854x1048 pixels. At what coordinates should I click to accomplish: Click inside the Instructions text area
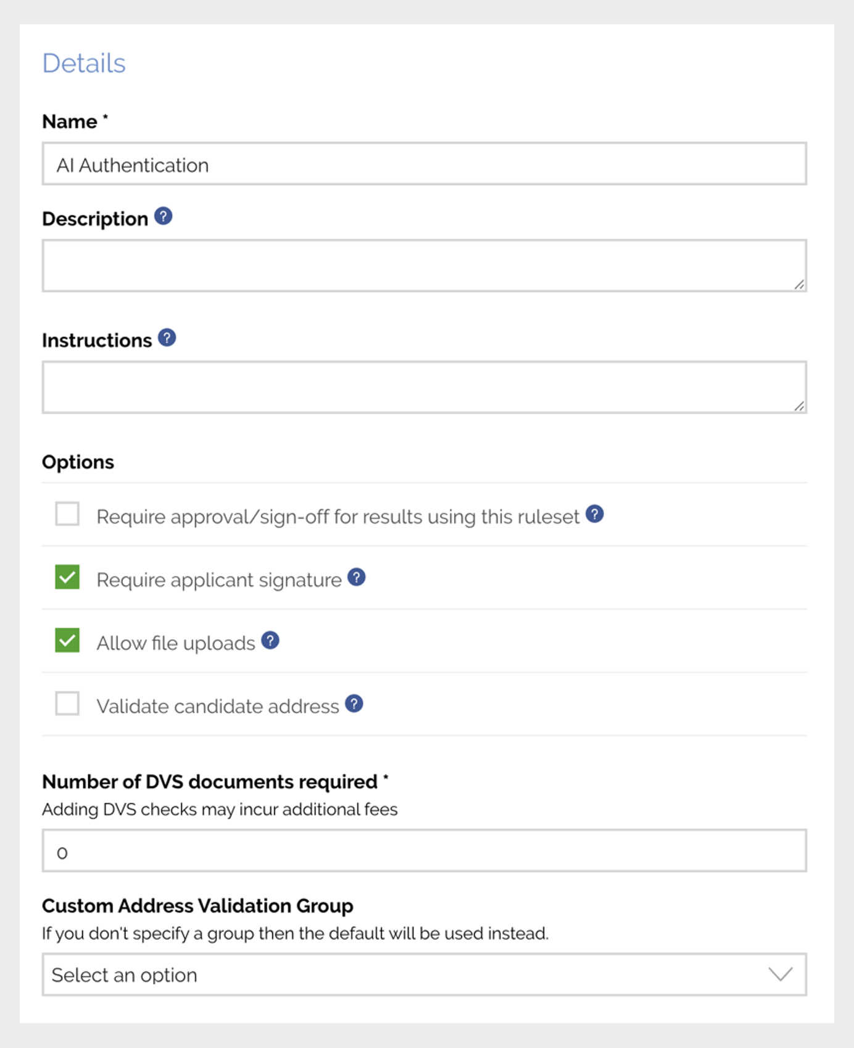pyautogui.click(x=424, y=387)
